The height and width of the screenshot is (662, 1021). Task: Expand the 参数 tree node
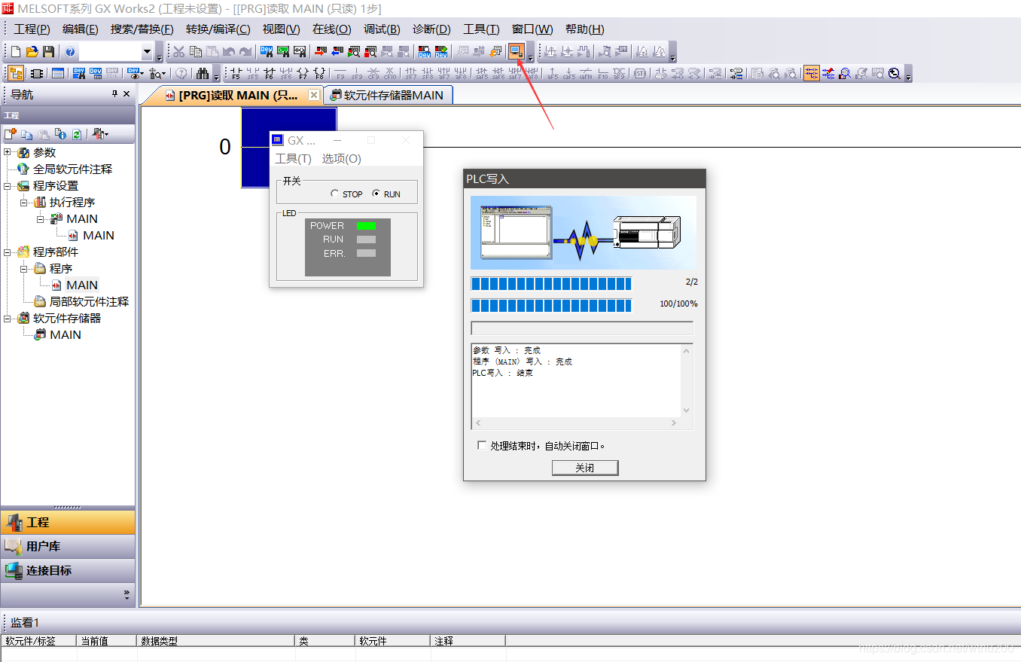click(8, 152)
